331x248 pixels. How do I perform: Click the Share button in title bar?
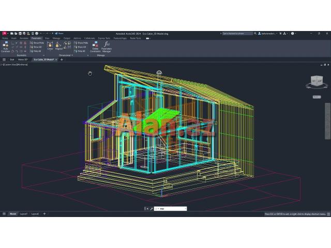[x=59, y=33]
